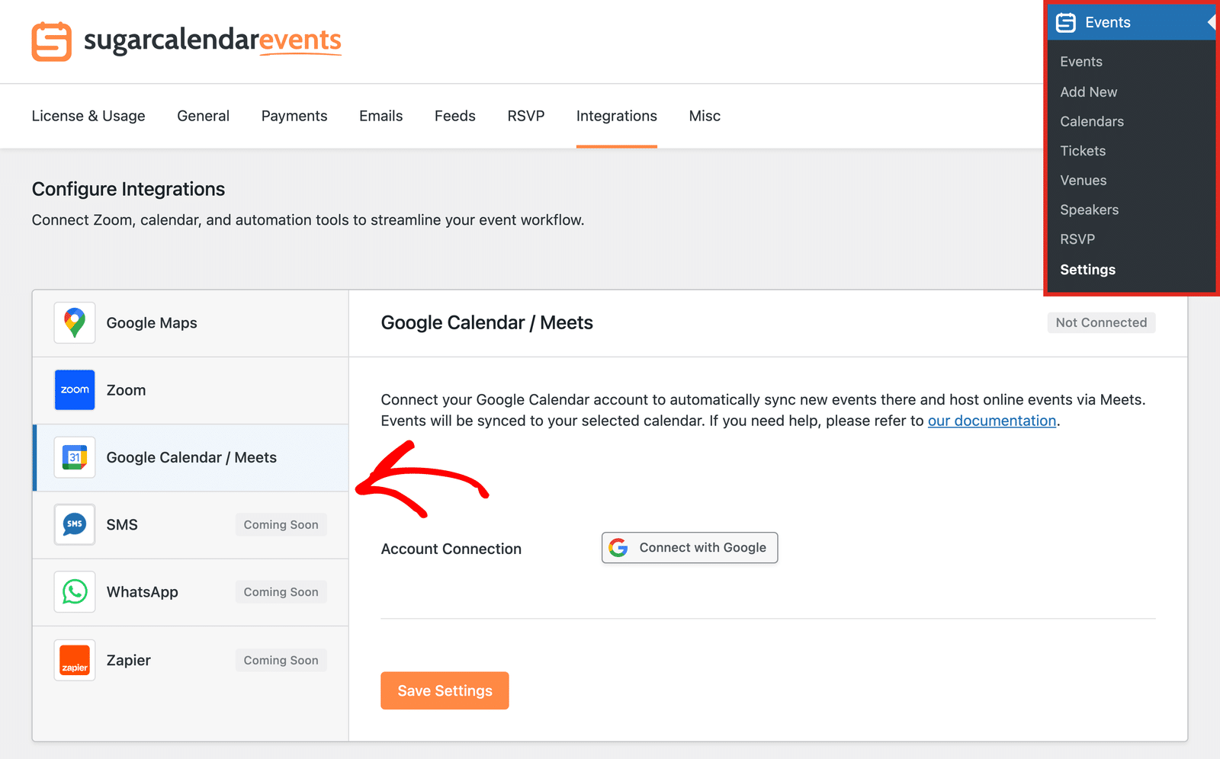Save the integration settings
Image resolution: width=1220 pixels, height=759 pixels.
445,690
